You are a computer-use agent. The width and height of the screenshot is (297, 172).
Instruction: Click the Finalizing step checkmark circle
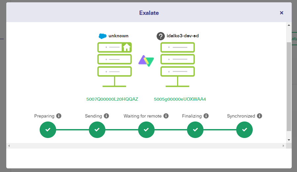[x=195, y=130]
